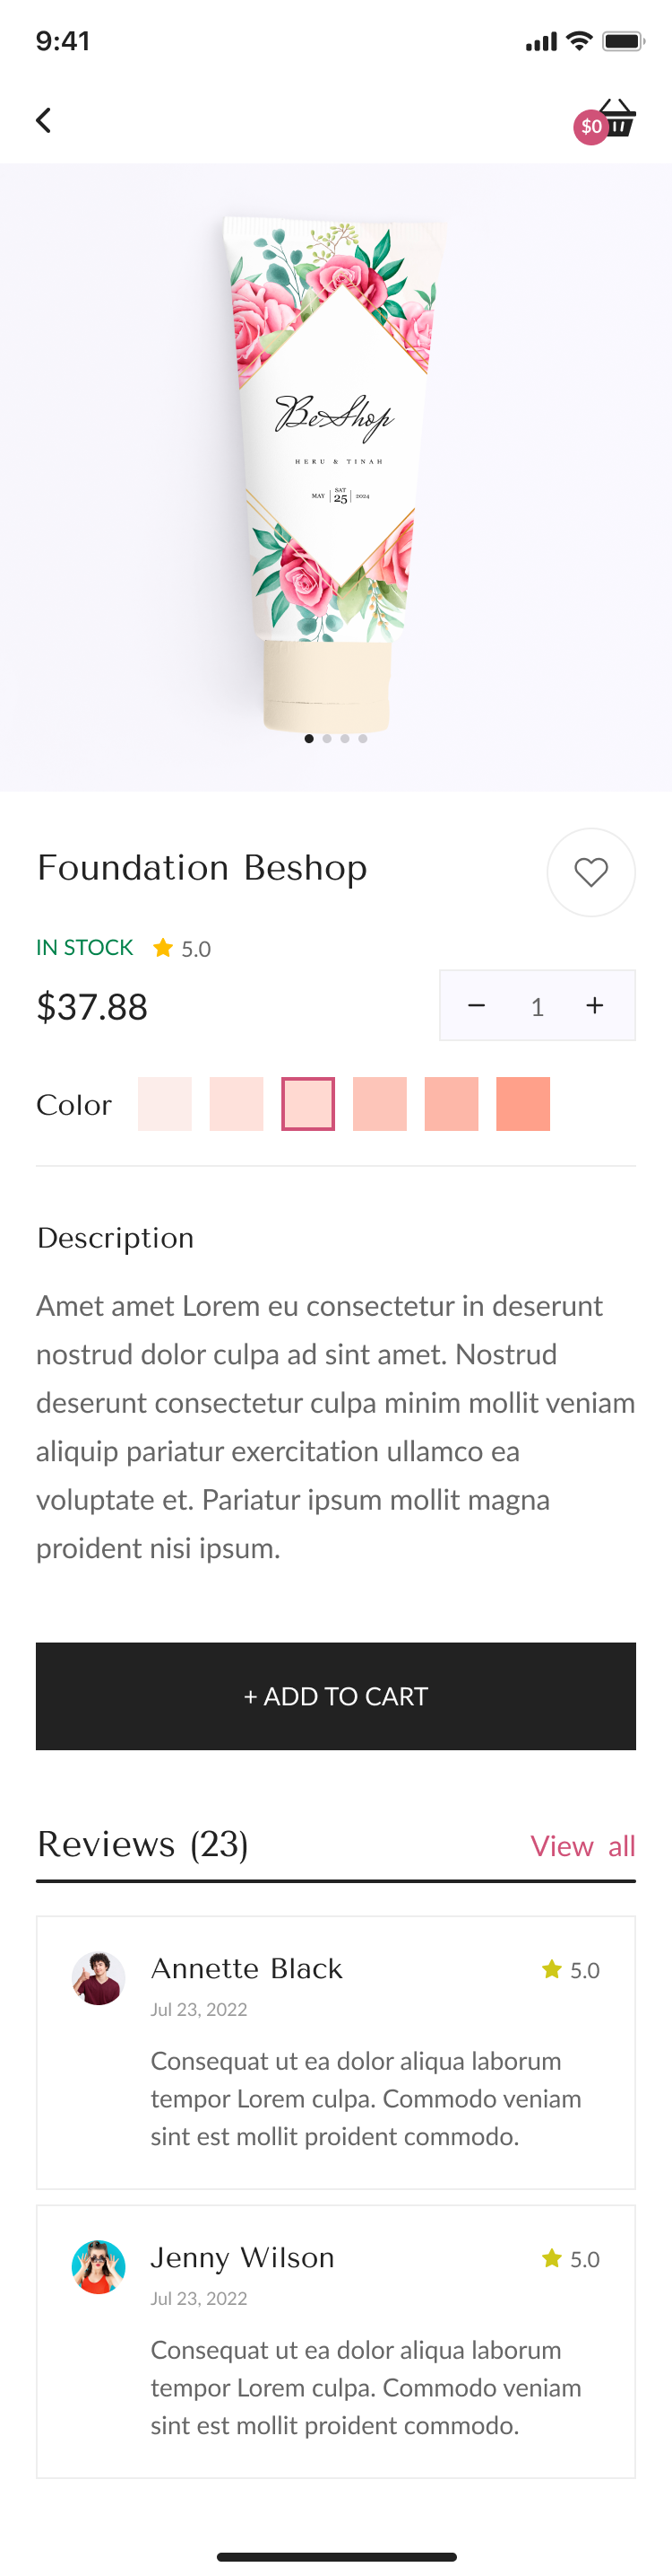This screenshot has width=672, height=2576.
Task: Add Foundation Beshop to favorites via heart toggle
Action: [x=591, y=871]
